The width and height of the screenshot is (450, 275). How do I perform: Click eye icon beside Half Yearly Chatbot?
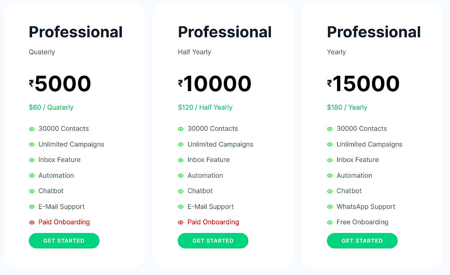pos(181,191)
